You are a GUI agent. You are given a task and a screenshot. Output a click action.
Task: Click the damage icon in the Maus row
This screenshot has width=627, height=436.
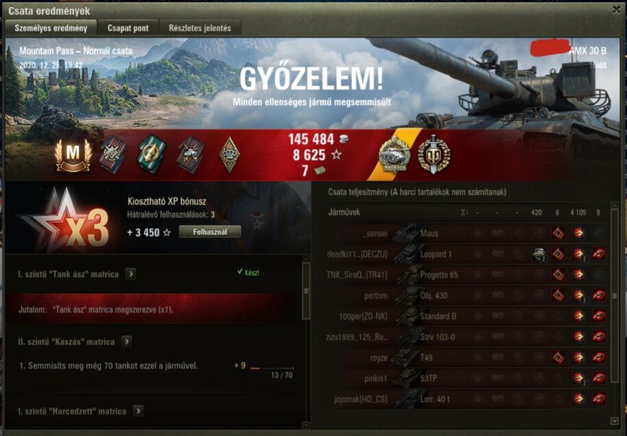coord(578,233)
